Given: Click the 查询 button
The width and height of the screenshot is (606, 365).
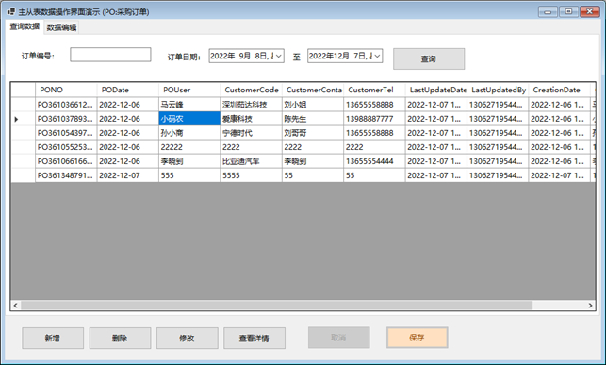Looking at the screenshot, I should pyautogui.click(x=429, y=58).
